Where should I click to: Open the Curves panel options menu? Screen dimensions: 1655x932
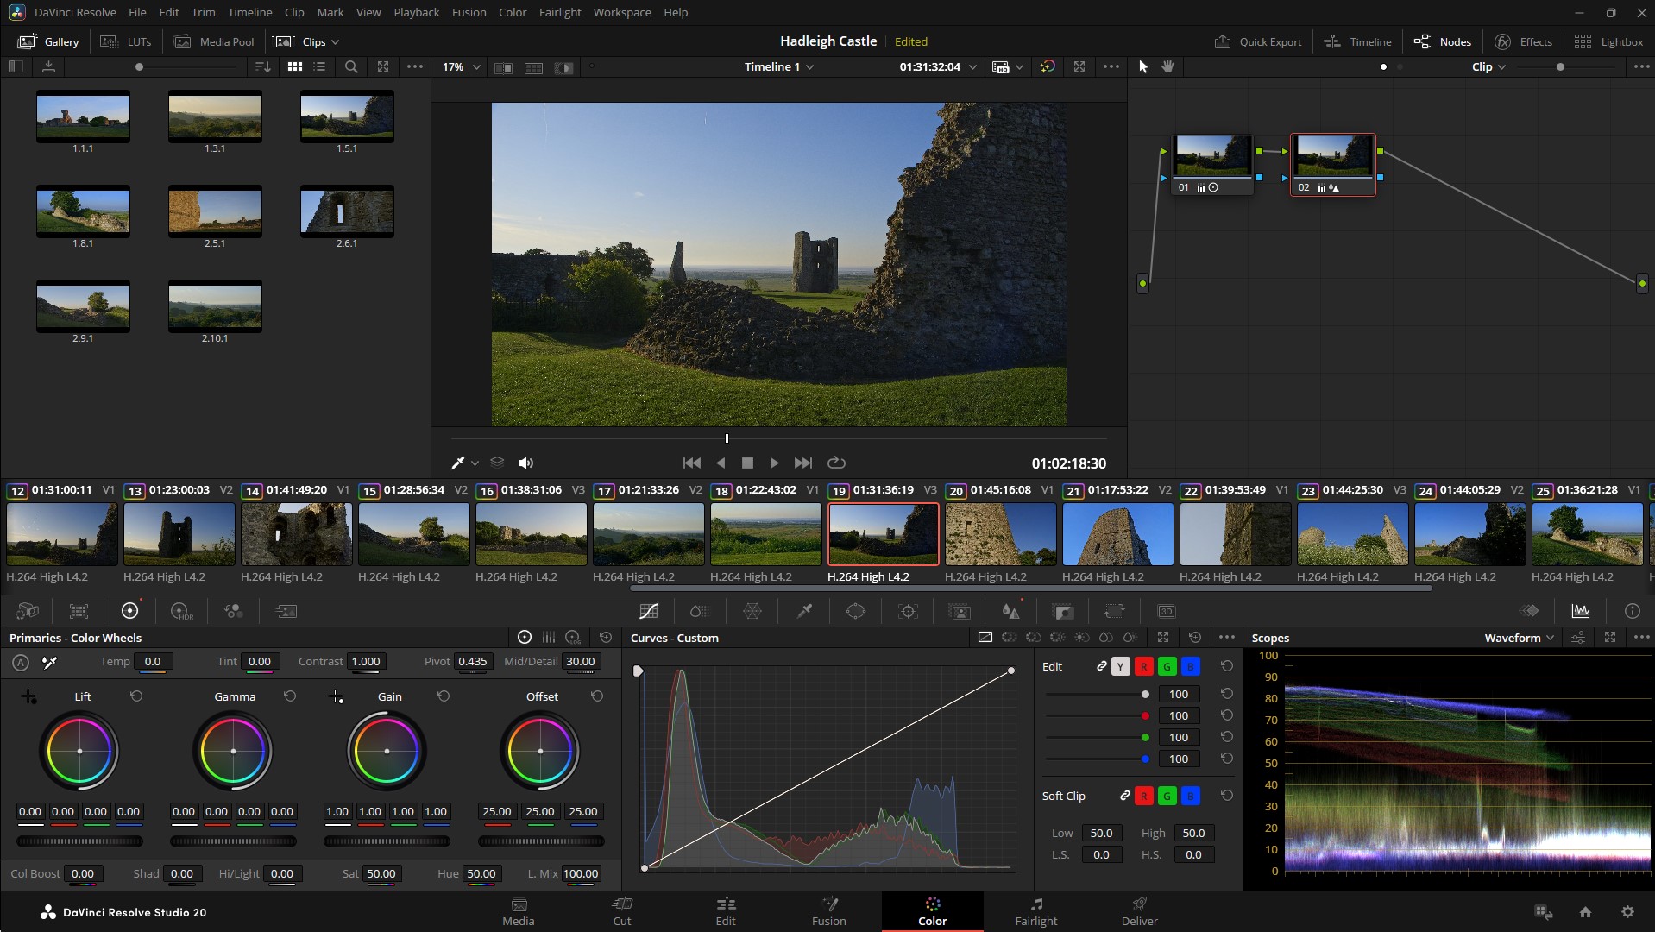(1226, 637)
